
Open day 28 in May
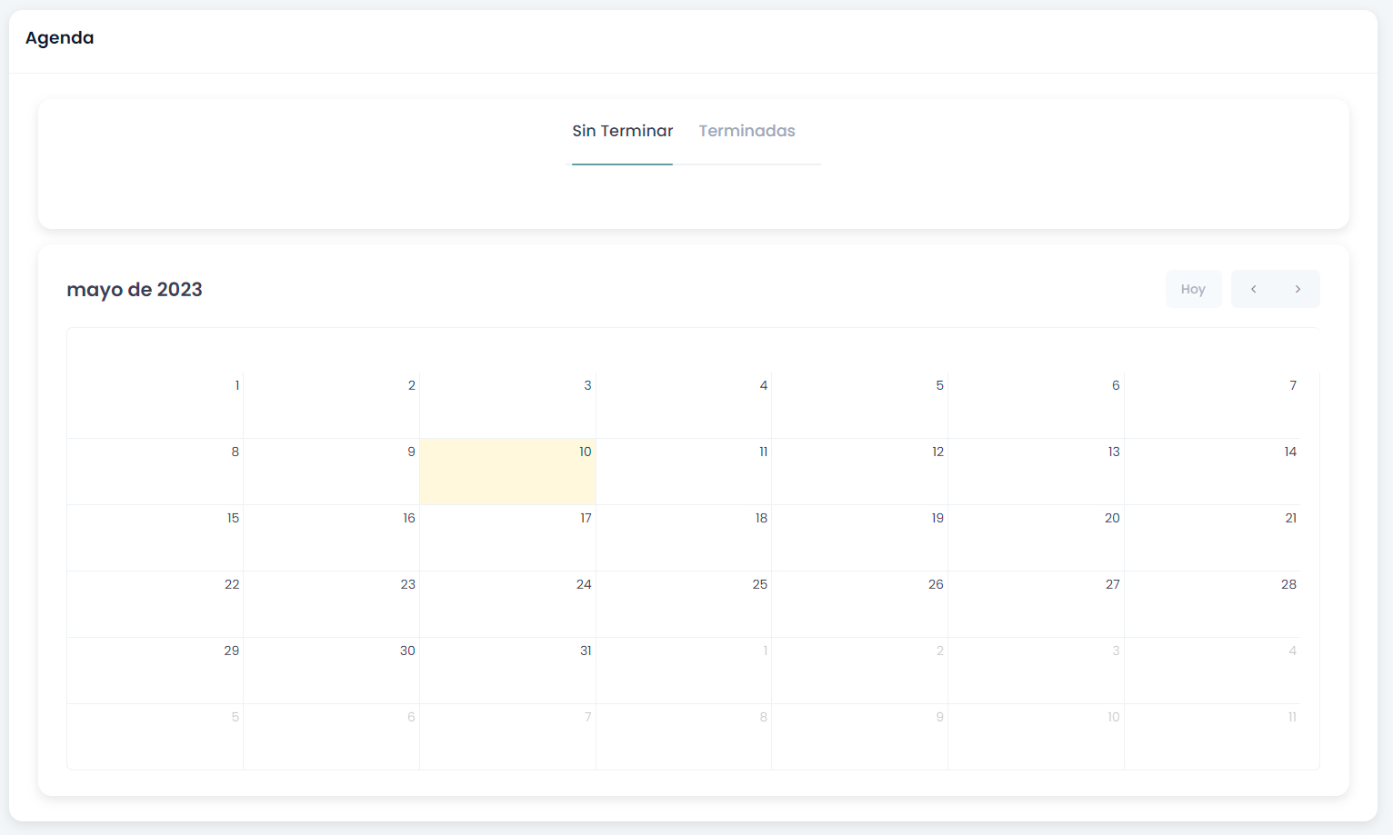(1212, 604)
